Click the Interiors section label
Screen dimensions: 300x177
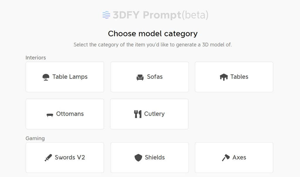click(35, 58)
